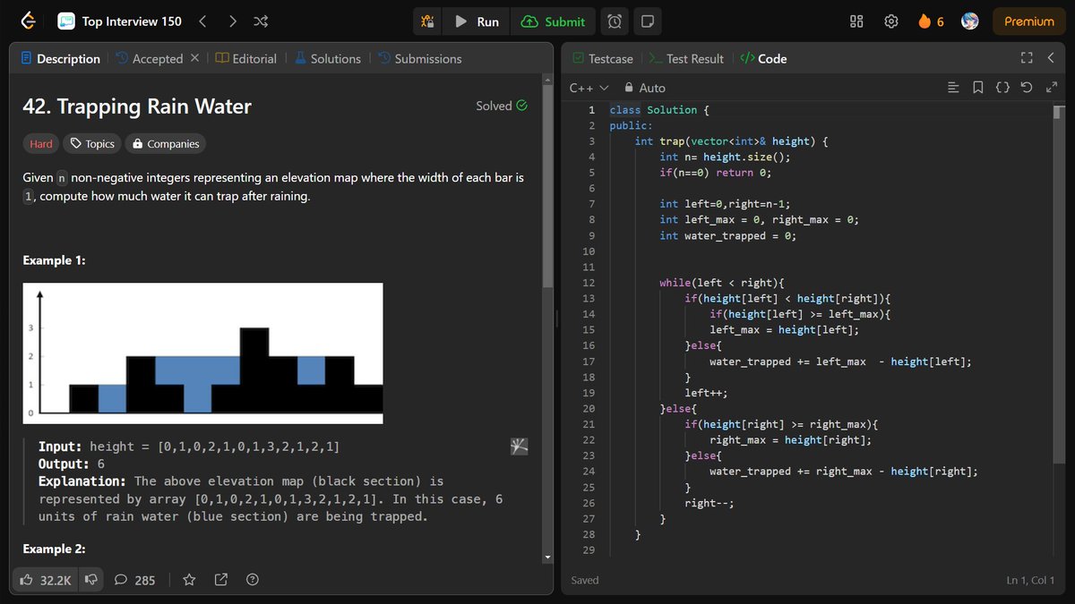This screenshot has width=1075, height=604.
Task: Run the code
Action: pyautogui.click(x=477, y=21)
